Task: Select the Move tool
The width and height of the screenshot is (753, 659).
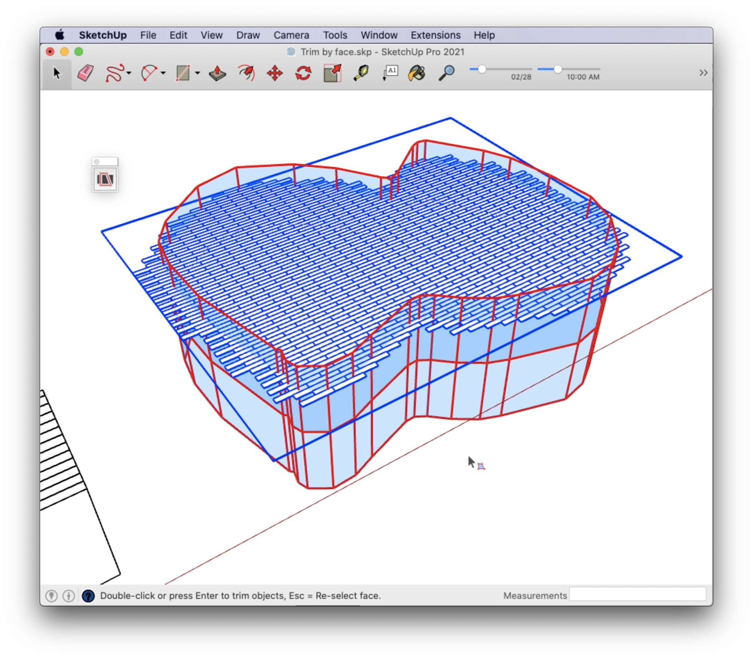Action: pos(275,73)
